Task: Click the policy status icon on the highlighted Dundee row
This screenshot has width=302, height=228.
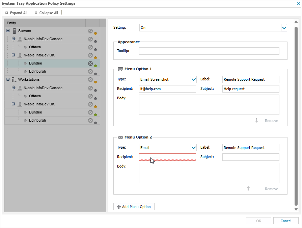Action: (x=90, y=63)
